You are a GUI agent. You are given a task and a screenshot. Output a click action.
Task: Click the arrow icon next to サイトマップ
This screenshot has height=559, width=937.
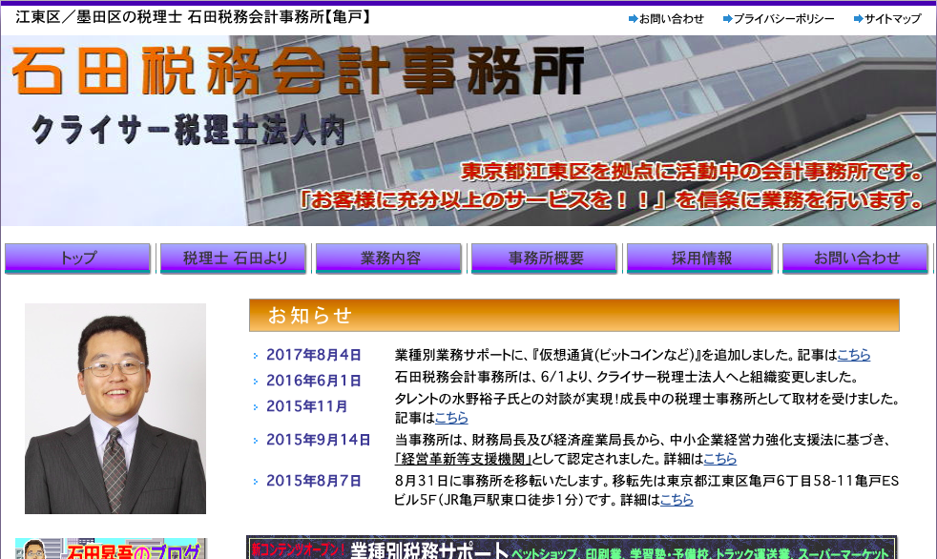[x=860, y=18]
